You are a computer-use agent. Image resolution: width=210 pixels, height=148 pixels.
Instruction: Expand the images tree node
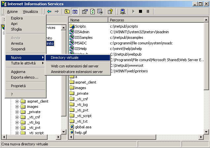(x=17, y=107)
